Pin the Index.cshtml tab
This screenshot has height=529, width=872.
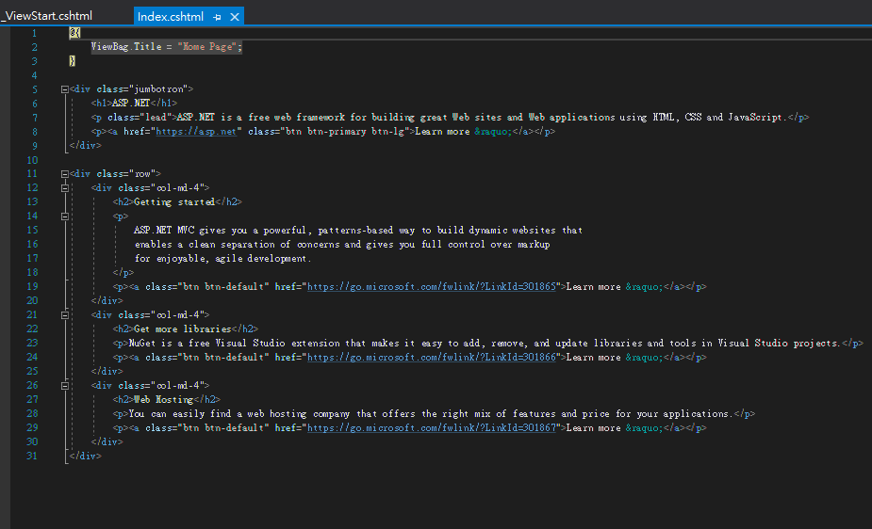tap(217, 17)
